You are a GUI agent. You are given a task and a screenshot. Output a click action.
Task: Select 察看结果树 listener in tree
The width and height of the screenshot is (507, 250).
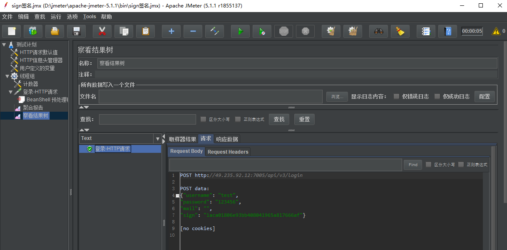[x=35, y=115]
